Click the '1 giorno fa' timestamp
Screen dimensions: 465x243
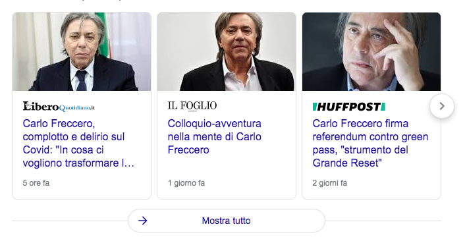coord(186,183)
